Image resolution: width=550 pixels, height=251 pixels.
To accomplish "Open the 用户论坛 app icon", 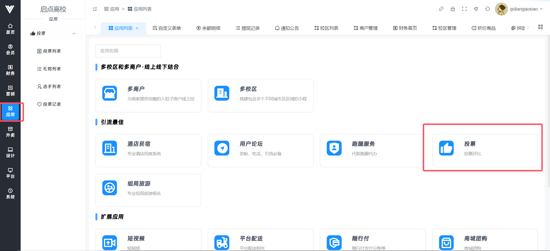I will (222, 148).
